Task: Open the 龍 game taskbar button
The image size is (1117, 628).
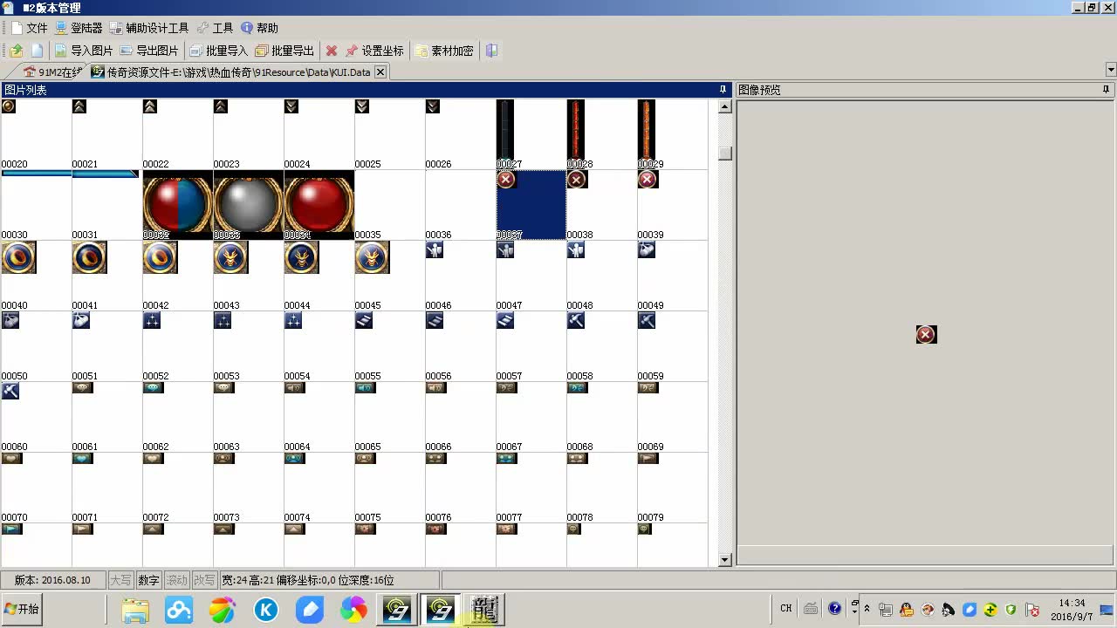Action: [484, 610]
